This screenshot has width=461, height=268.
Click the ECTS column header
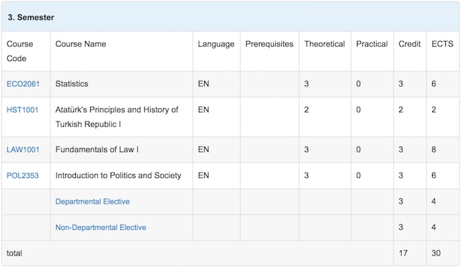click(443, 44)
